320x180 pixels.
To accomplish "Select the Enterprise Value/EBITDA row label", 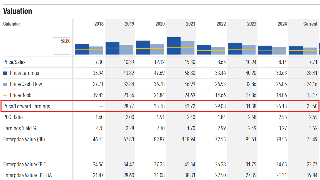I will (27, 175).
